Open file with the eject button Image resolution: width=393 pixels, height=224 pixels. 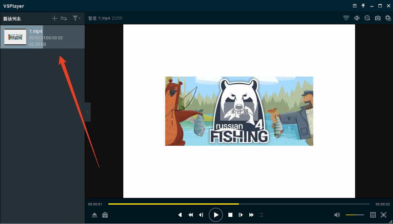[95, 215]
